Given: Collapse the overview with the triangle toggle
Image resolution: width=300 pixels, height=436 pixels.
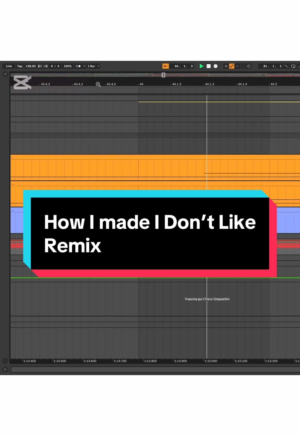Looking at the screenshot, I should 5,75.
